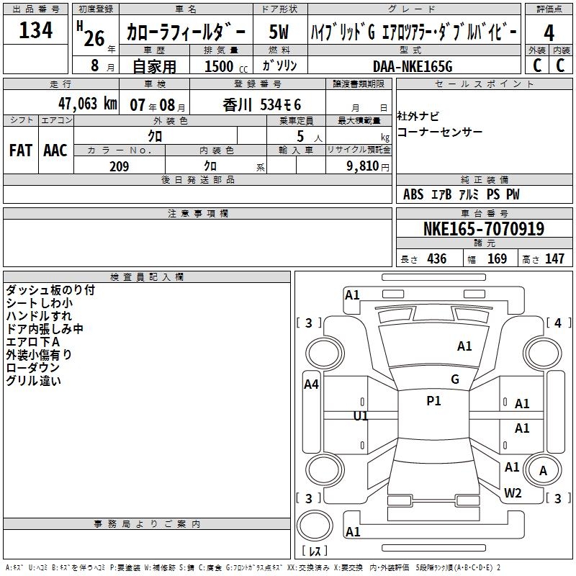Select the 事務局よりご案内 header
Image resolution: width=576 pixels, height=576 pixels.
click(x=147, y=524)
